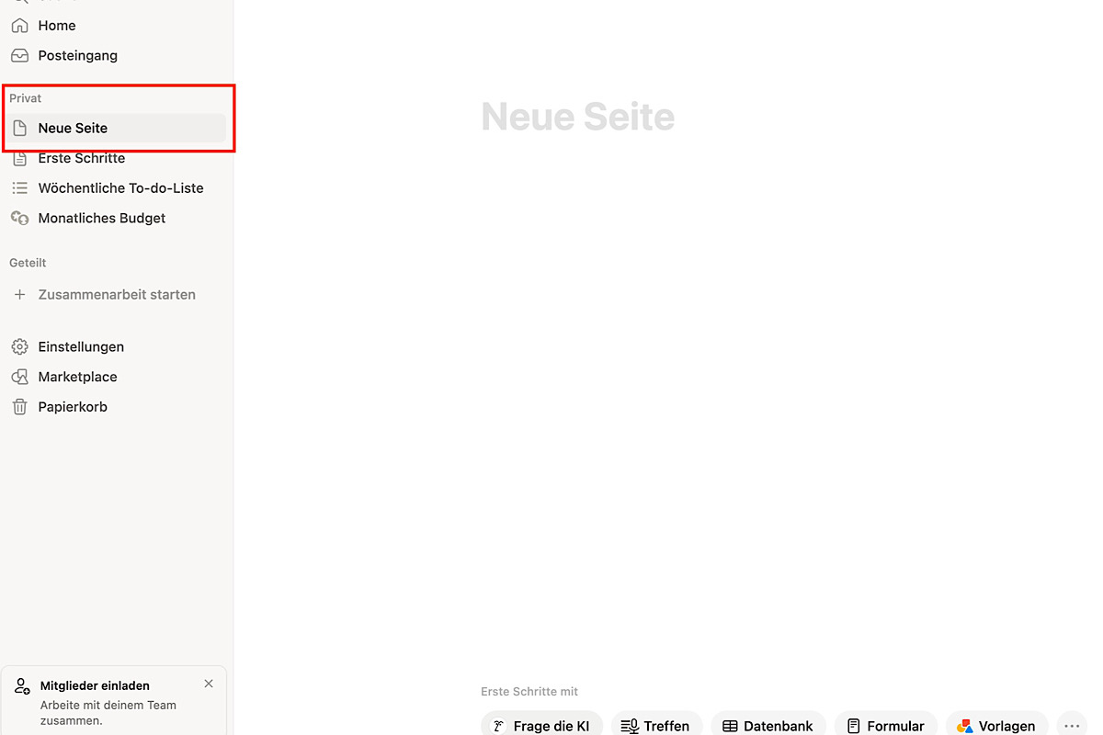Click the Treffen button

[x=656, y=725]
